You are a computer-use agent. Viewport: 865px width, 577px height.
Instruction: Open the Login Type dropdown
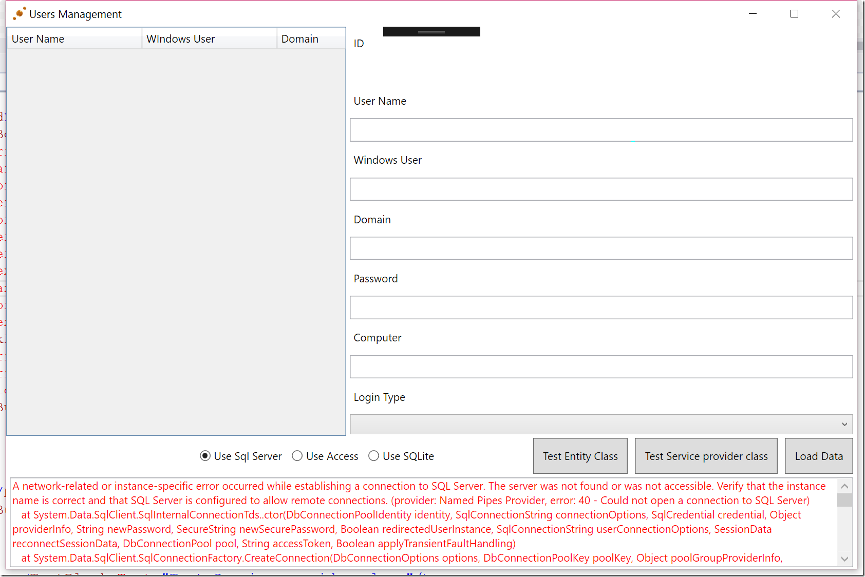(601, 424)
